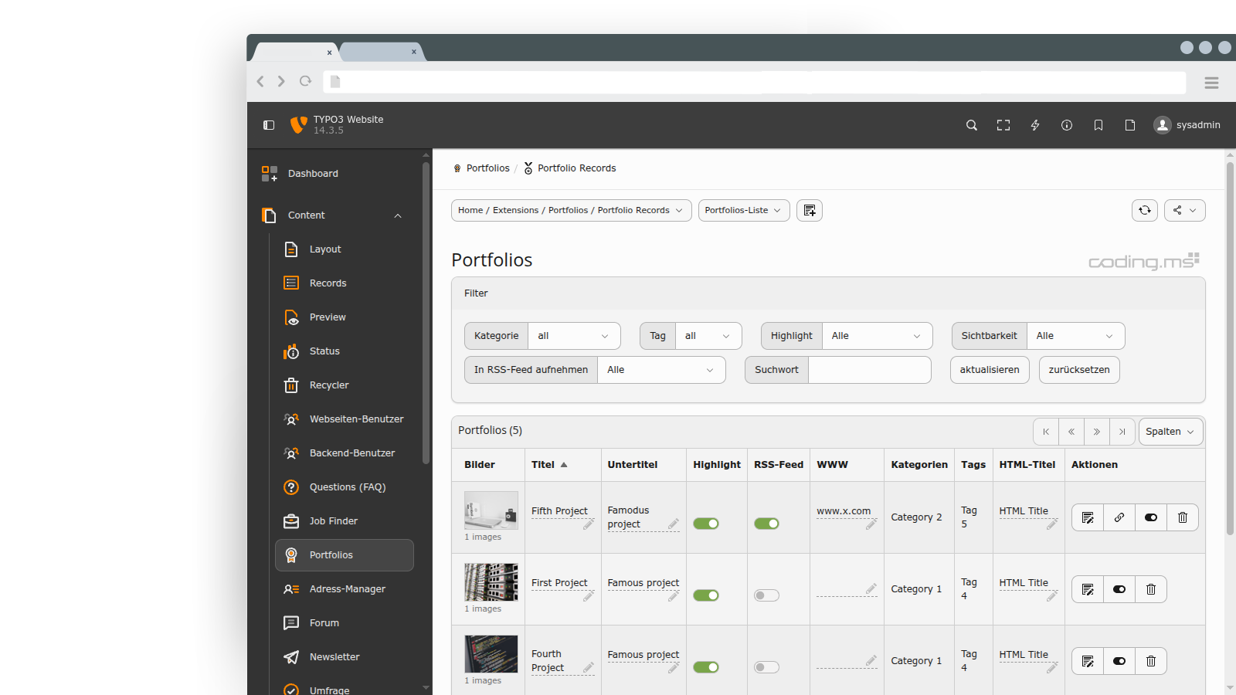The width and height of the screenshot is (1236, 695).
Task: Edit the Fourth Project record
Action: 1088,661
